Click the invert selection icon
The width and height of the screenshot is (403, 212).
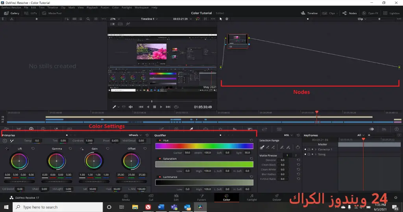(x=298, y=147)
